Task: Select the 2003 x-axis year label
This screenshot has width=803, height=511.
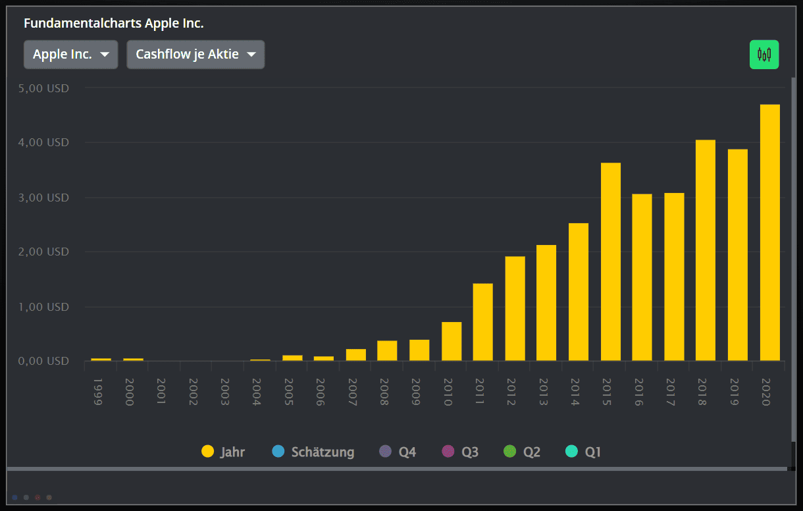Action: tap(225, 391)
